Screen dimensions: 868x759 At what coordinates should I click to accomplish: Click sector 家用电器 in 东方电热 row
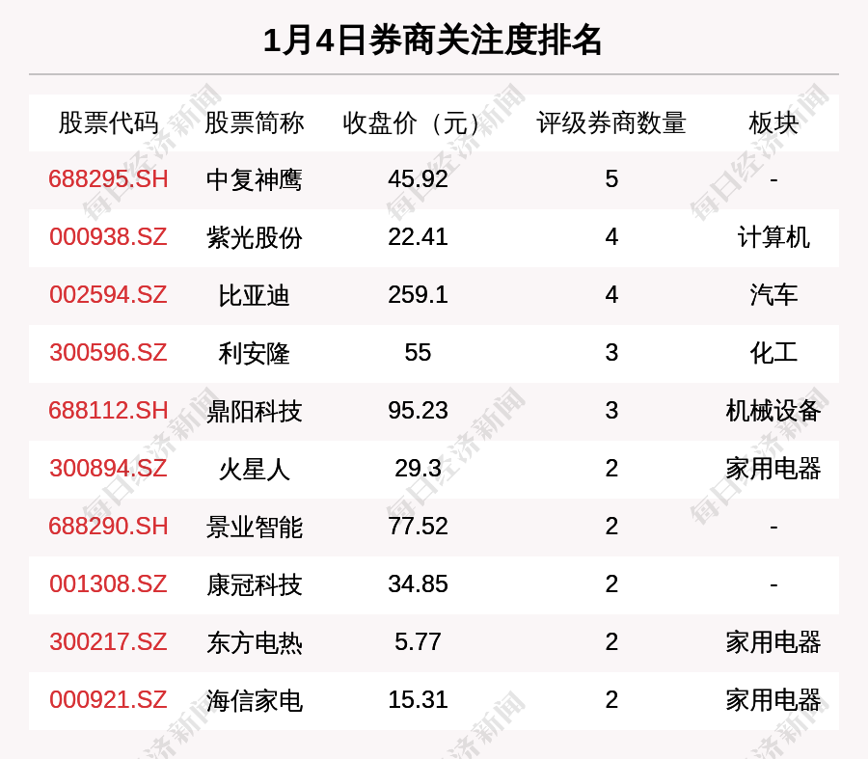click(x=773, y=642)
